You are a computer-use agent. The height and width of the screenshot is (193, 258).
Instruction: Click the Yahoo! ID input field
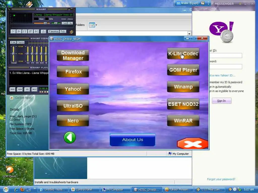coord(225,56)
